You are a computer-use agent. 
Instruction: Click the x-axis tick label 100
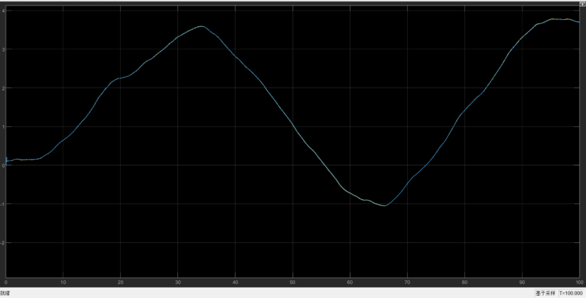(x=578, y=282)
